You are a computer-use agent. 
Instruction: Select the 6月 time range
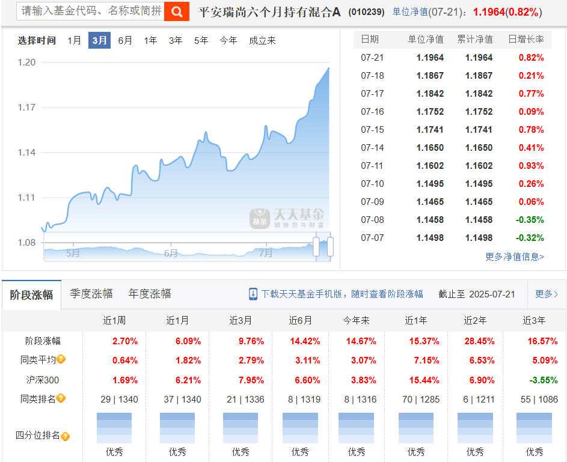tap(125, 40)
